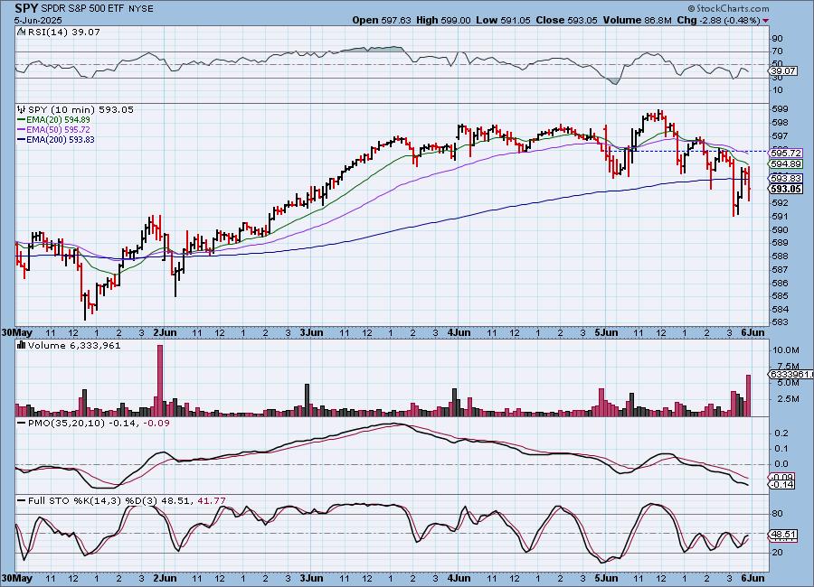The width and height of the screenshot is (814, 587).
Task: Click the SPY (10 min) 593.05 label
Action: (81, 110)
